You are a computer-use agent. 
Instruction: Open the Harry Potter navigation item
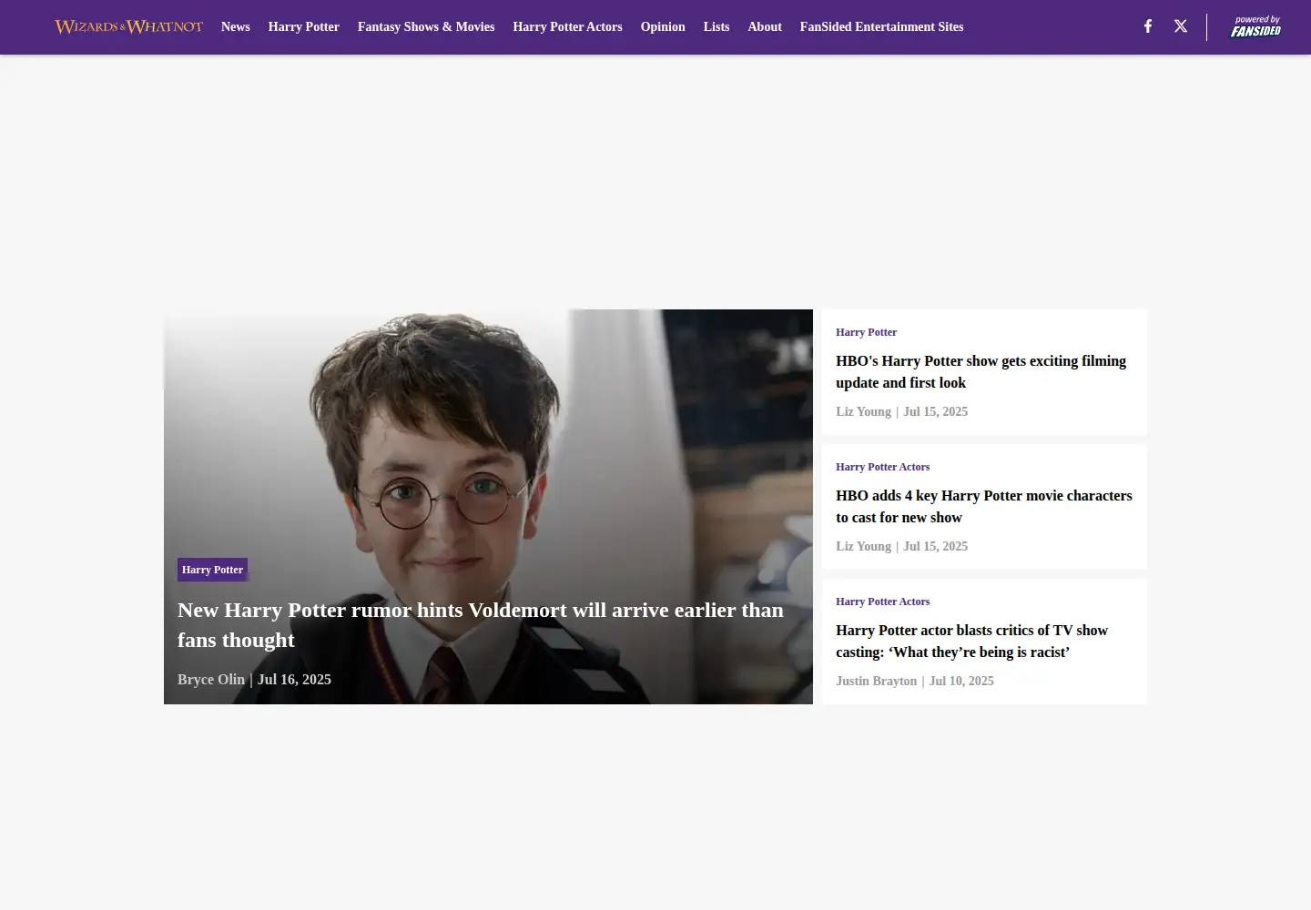point(303,27)
